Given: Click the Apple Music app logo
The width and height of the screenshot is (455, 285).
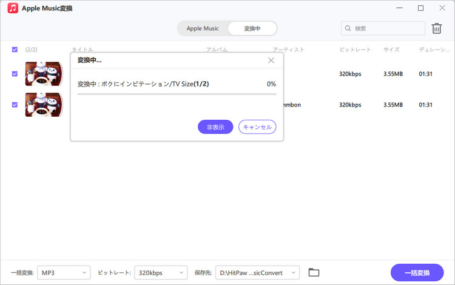Looking at the screenshot, I should click(13, 8).
